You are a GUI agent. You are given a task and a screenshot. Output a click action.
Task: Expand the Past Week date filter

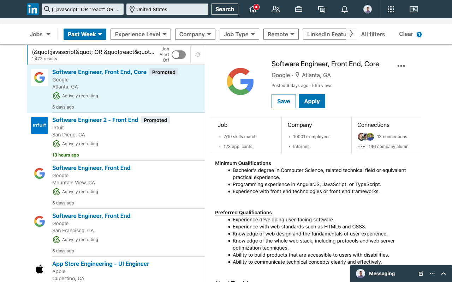[85, 34]
